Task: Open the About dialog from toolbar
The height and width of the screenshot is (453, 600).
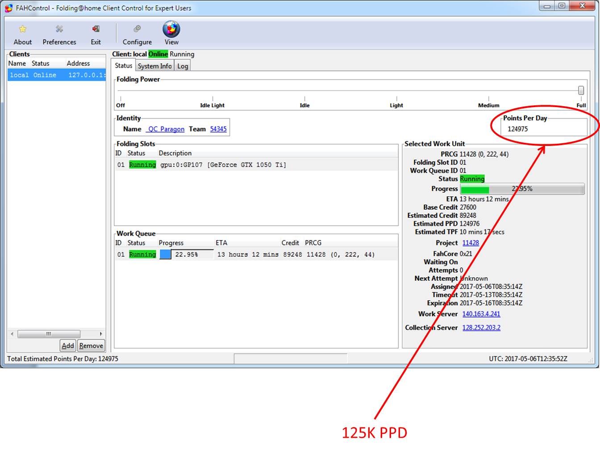Action: 22,33
